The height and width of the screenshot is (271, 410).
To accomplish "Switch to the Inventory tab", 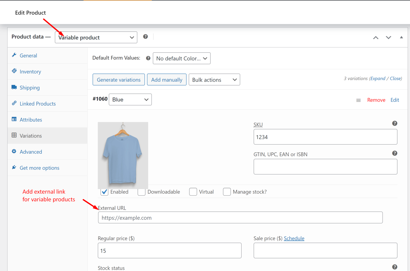I will [30, 71].
